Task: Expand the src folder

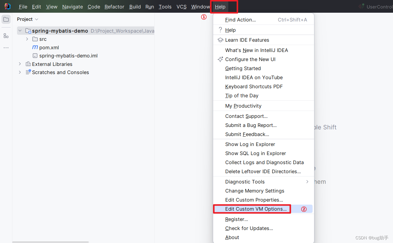Action: tap(27, 39)
